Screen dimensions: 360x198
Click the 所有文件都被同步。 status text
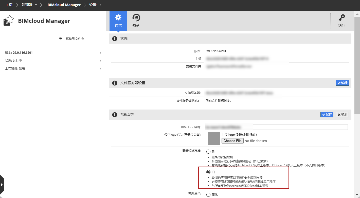[x=219, y=100]
